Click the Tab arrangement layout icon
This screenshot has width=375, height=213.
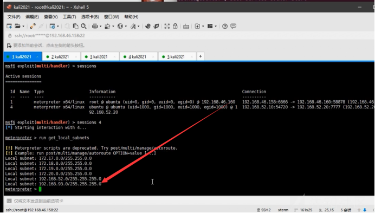[210, 26]
